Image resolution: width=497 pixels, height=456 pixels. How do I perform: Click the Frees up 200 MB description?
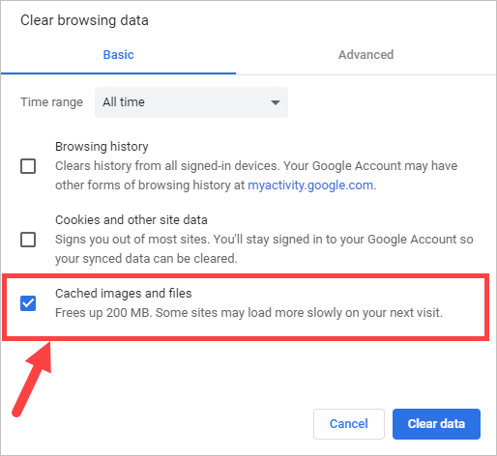point(248,313)
